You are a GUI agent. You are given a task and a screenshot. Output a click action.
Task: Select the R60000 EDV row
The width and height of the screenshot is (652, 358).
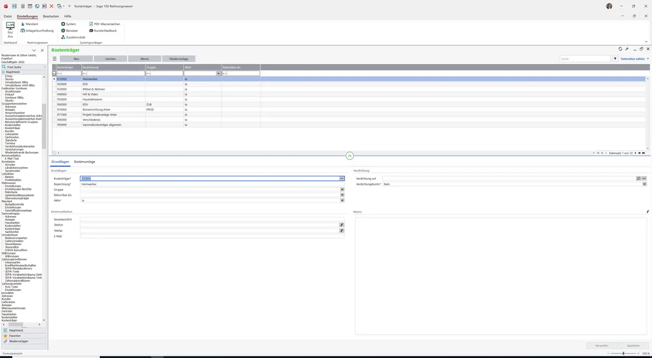coord(349,105)
